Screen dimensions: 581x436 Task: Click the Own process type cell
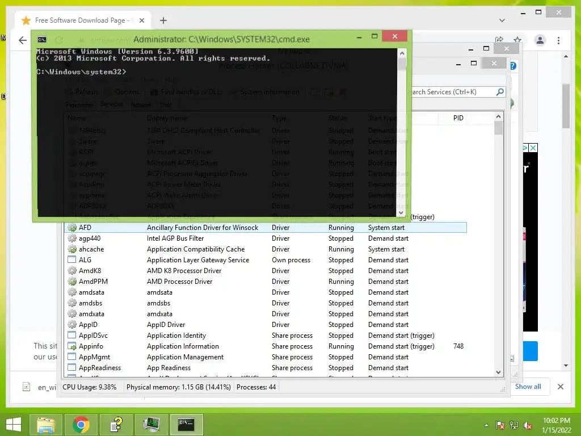(291, 259)
